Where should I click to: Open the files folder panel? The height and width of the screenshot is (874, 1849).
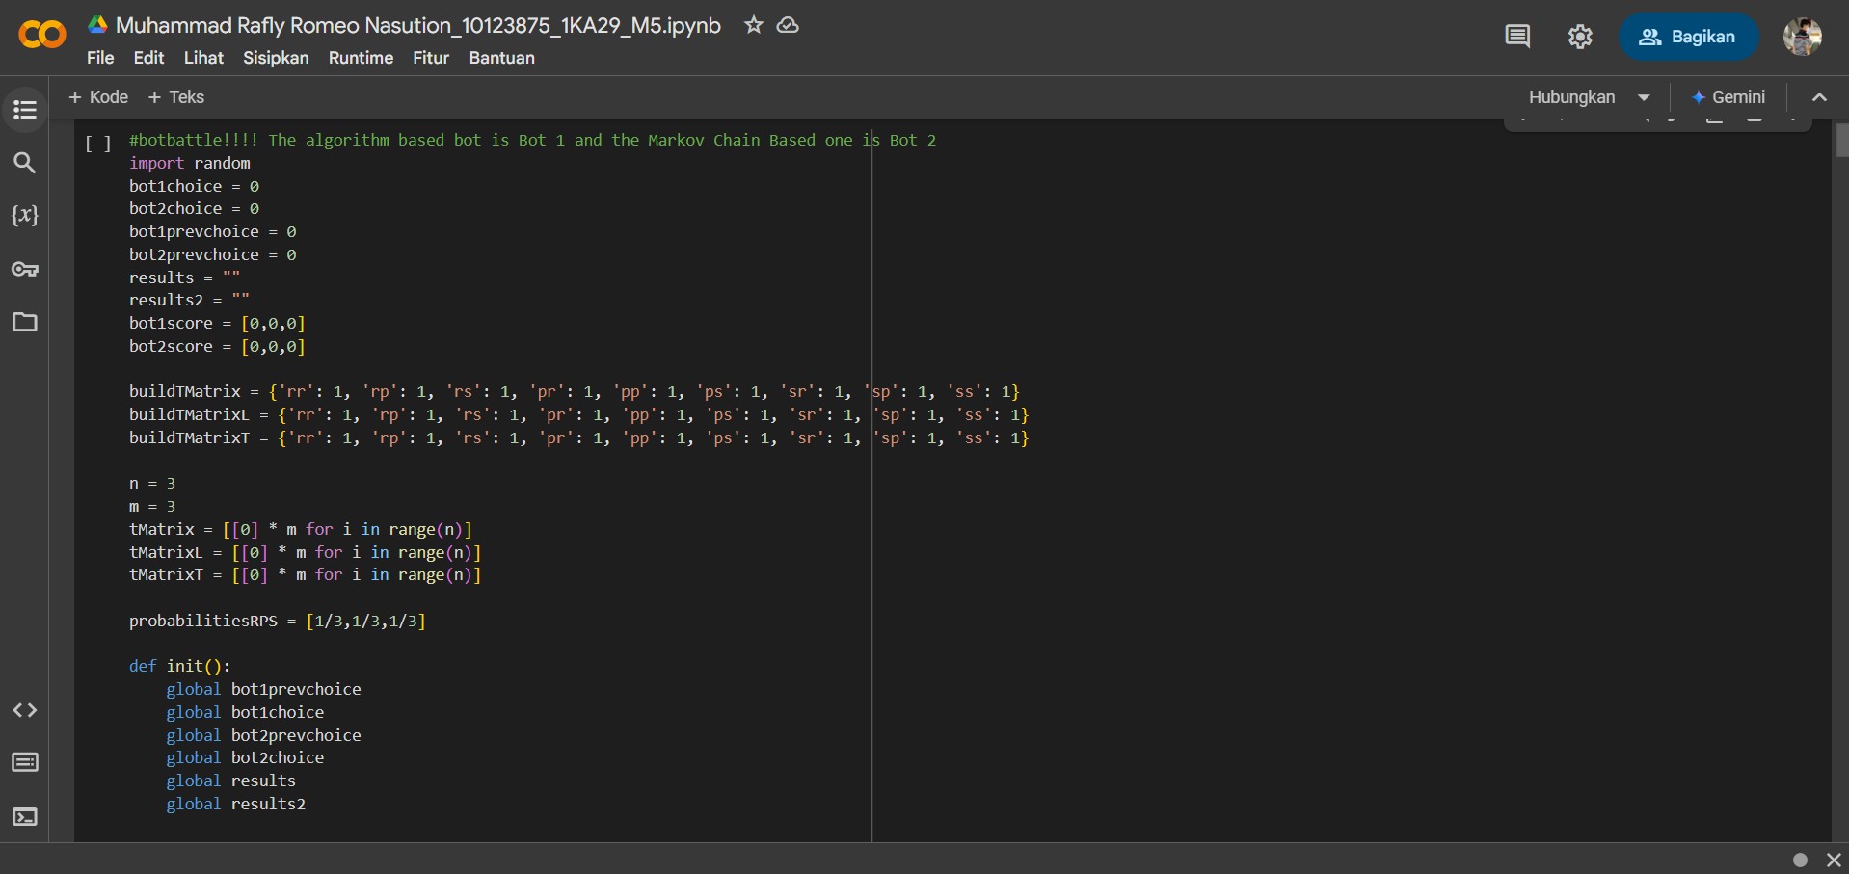coord(25,322)
